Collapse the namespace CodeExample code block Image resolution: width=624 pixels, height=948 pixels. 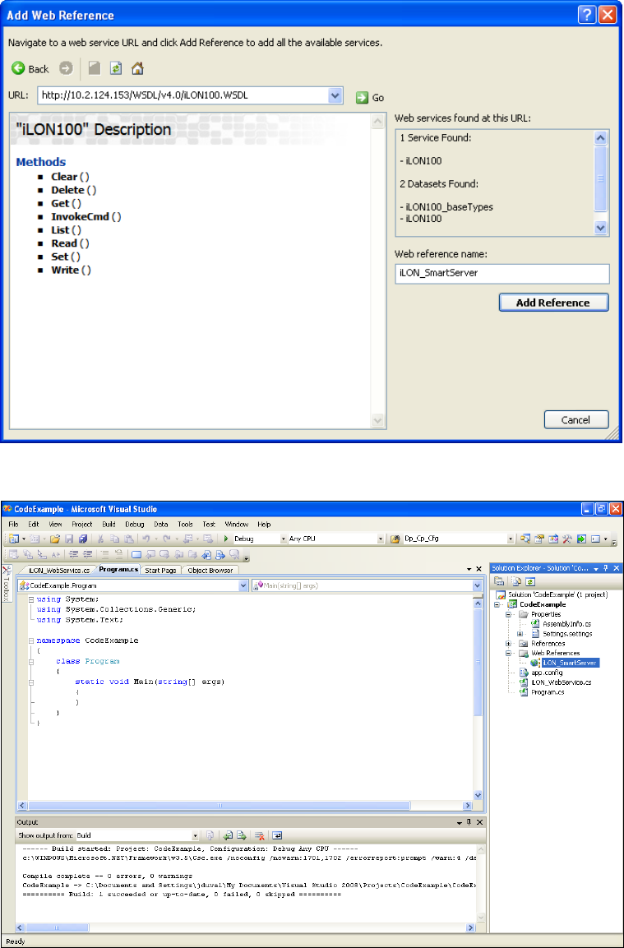click(x=31, y=640)
